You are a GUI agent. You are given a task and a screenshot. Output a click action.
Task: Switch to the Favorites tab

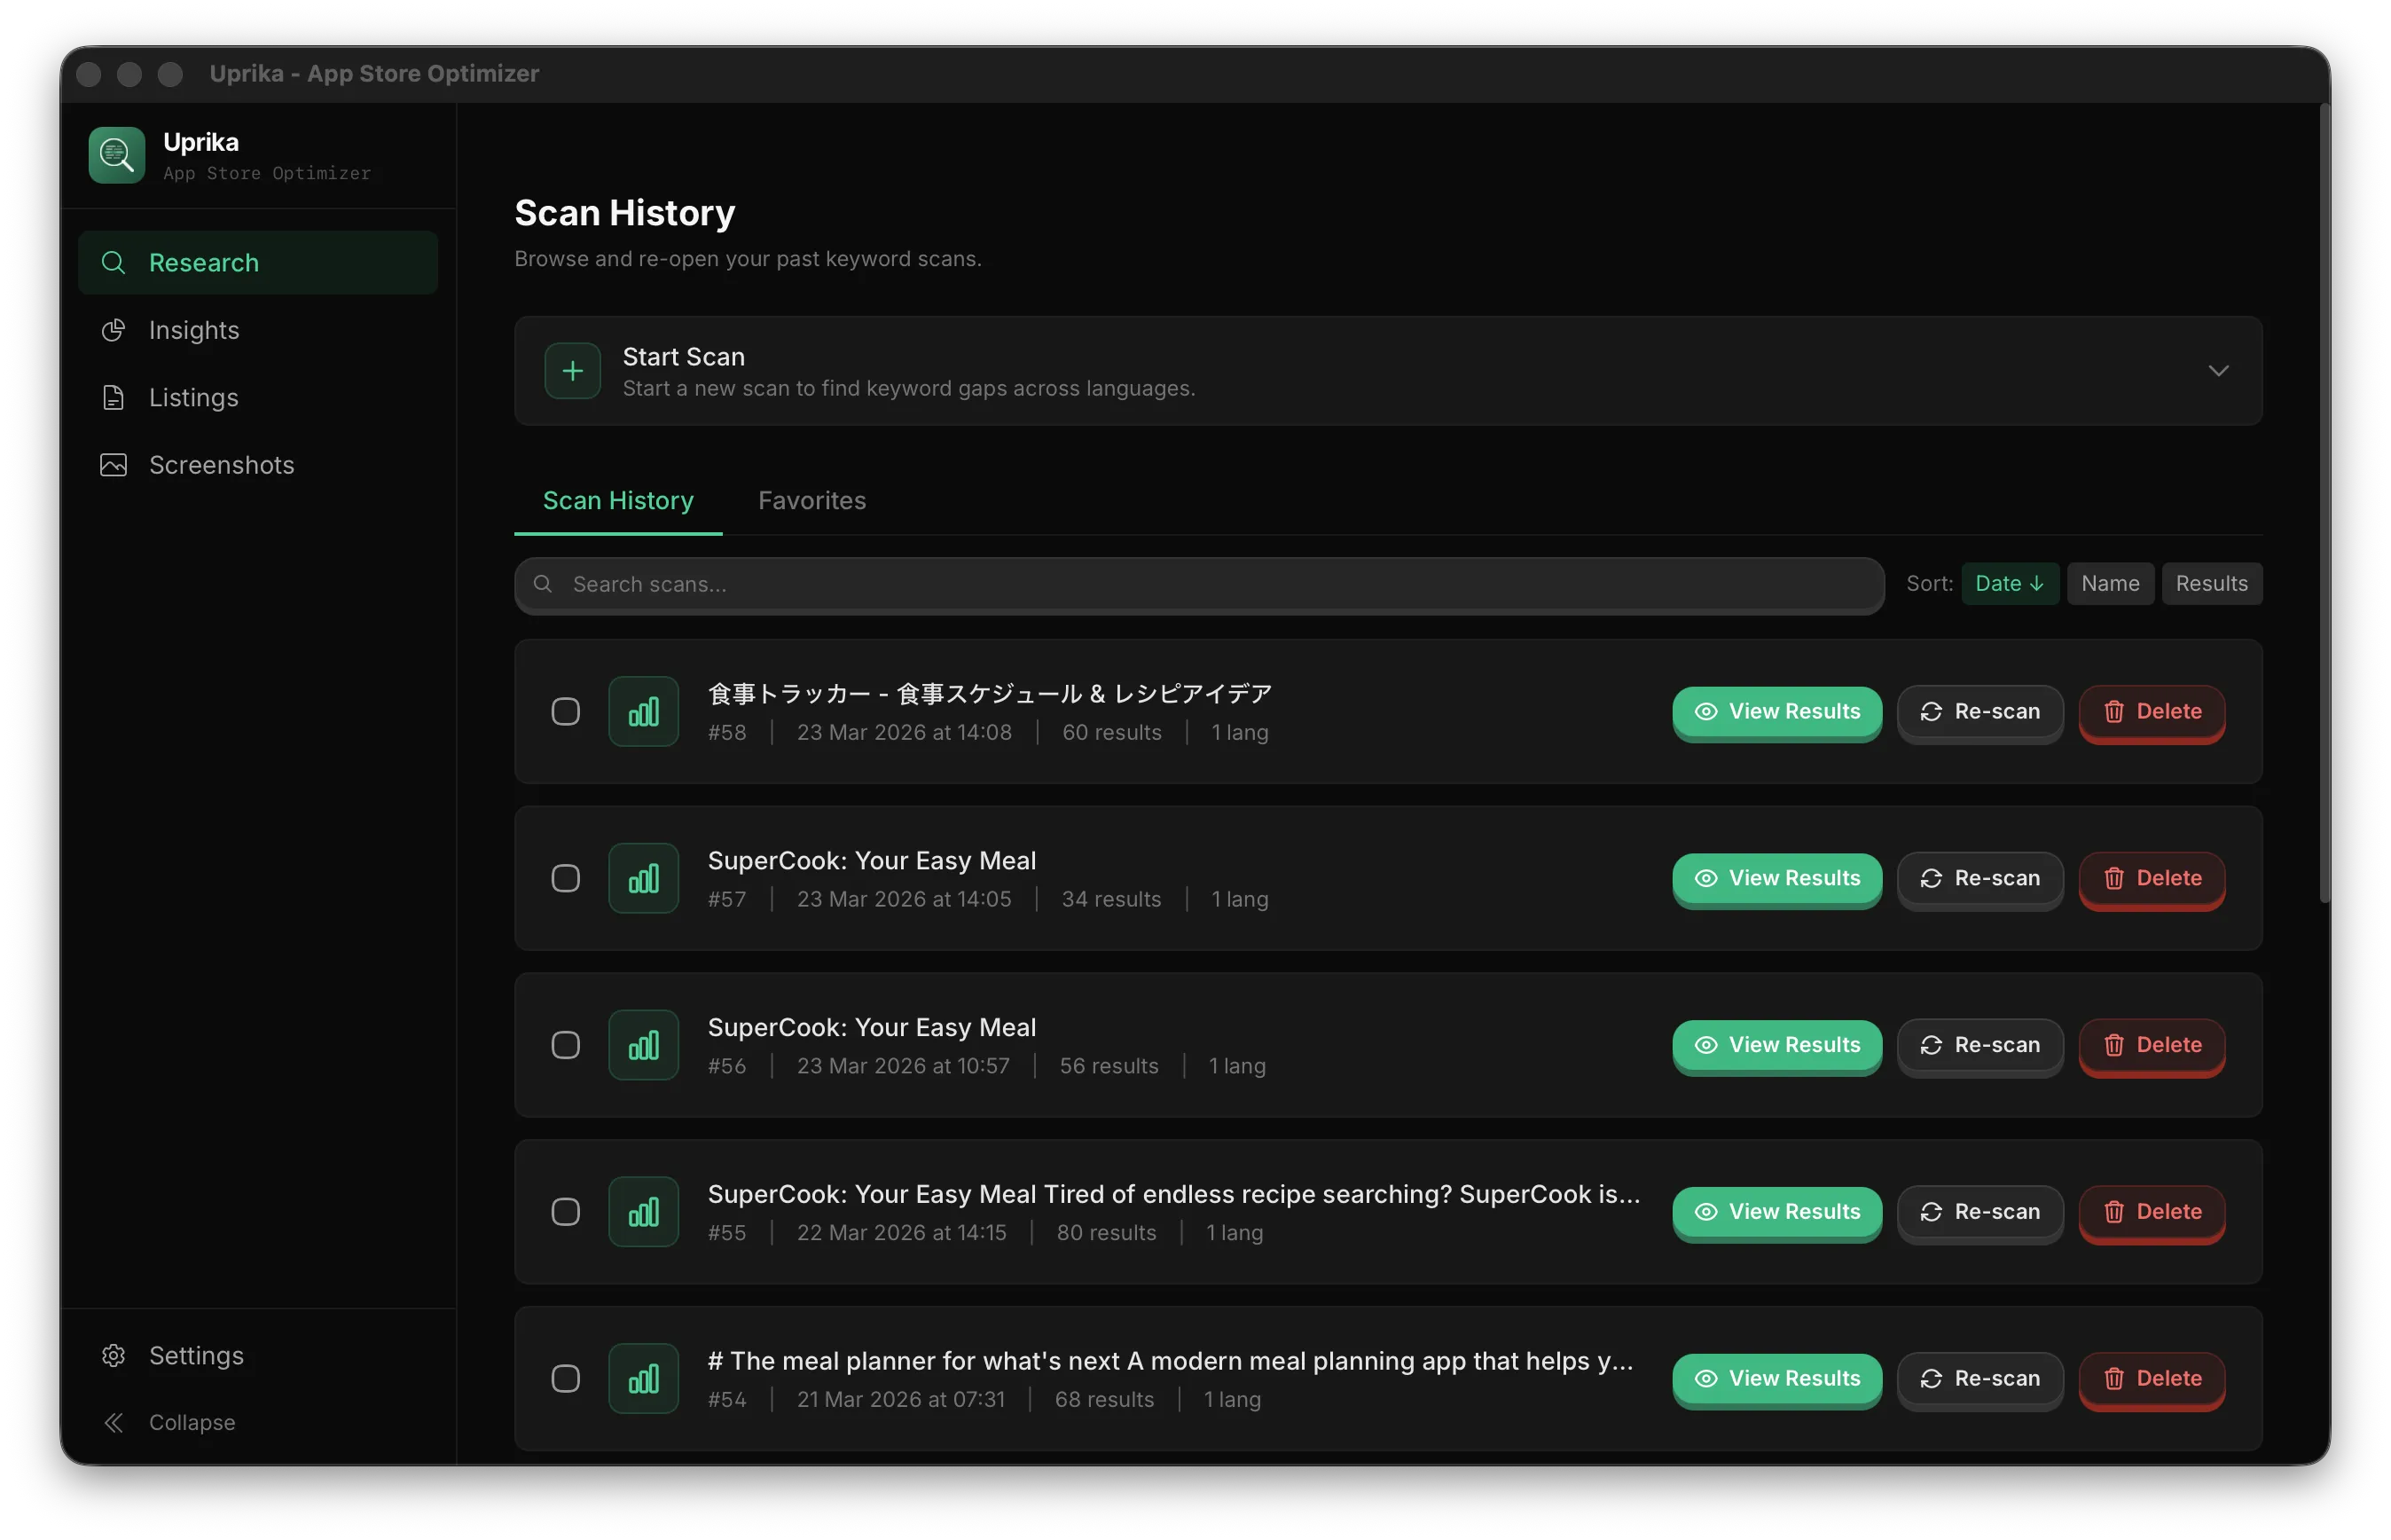point(811,501)
